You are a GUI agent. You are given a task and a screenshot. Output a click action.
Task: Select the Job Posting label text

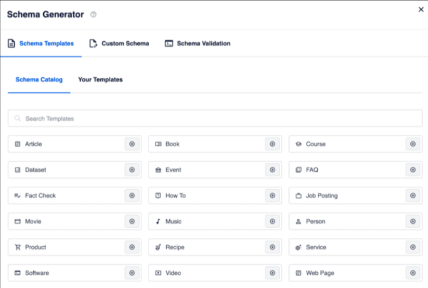coord(322,196)
